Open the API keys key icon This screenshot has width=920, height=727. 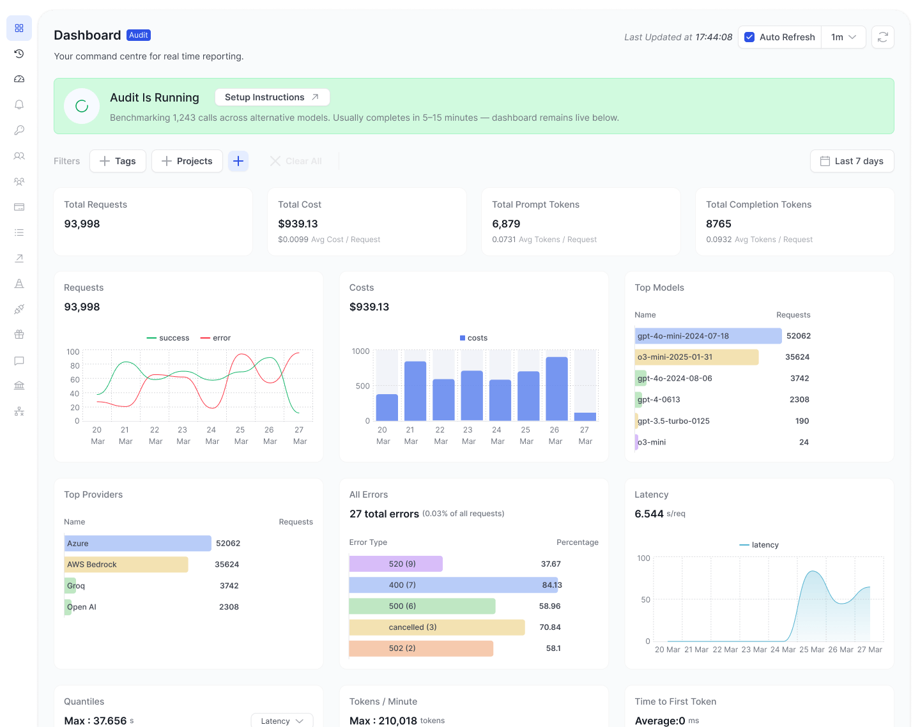coord(19,130)
